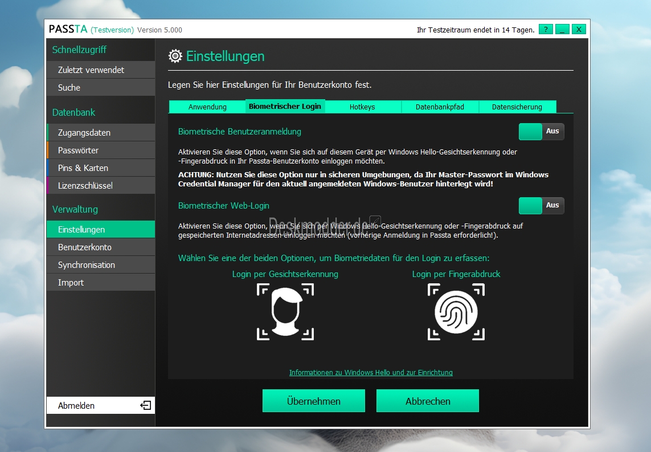The height and width of the screenshot is (452, 651).
Task: Toggle Biometrischer Web-Login switch
Action: click(542, 206)
